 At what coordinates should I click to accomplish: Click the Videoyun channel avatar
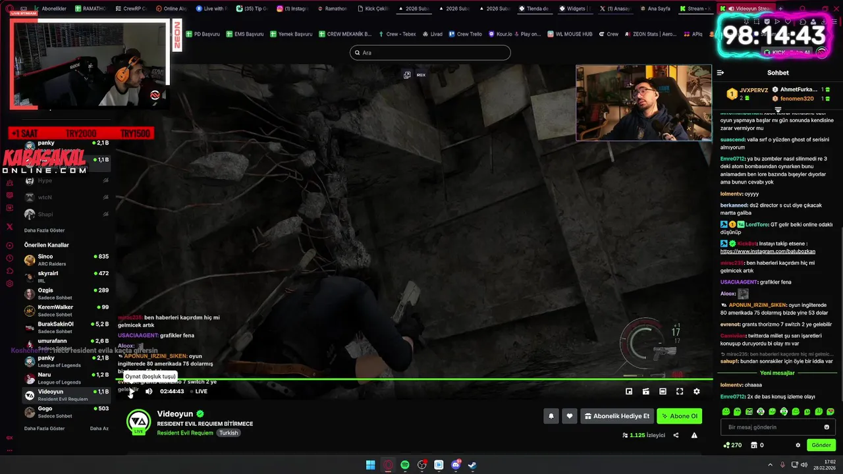coord(138,422)
